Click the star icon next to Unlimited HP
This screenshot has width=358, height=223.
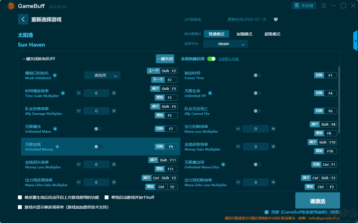(210, 93)
